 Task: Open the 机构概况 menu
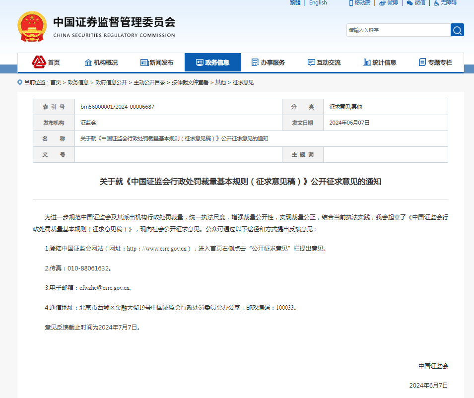[x=106, y=63]
